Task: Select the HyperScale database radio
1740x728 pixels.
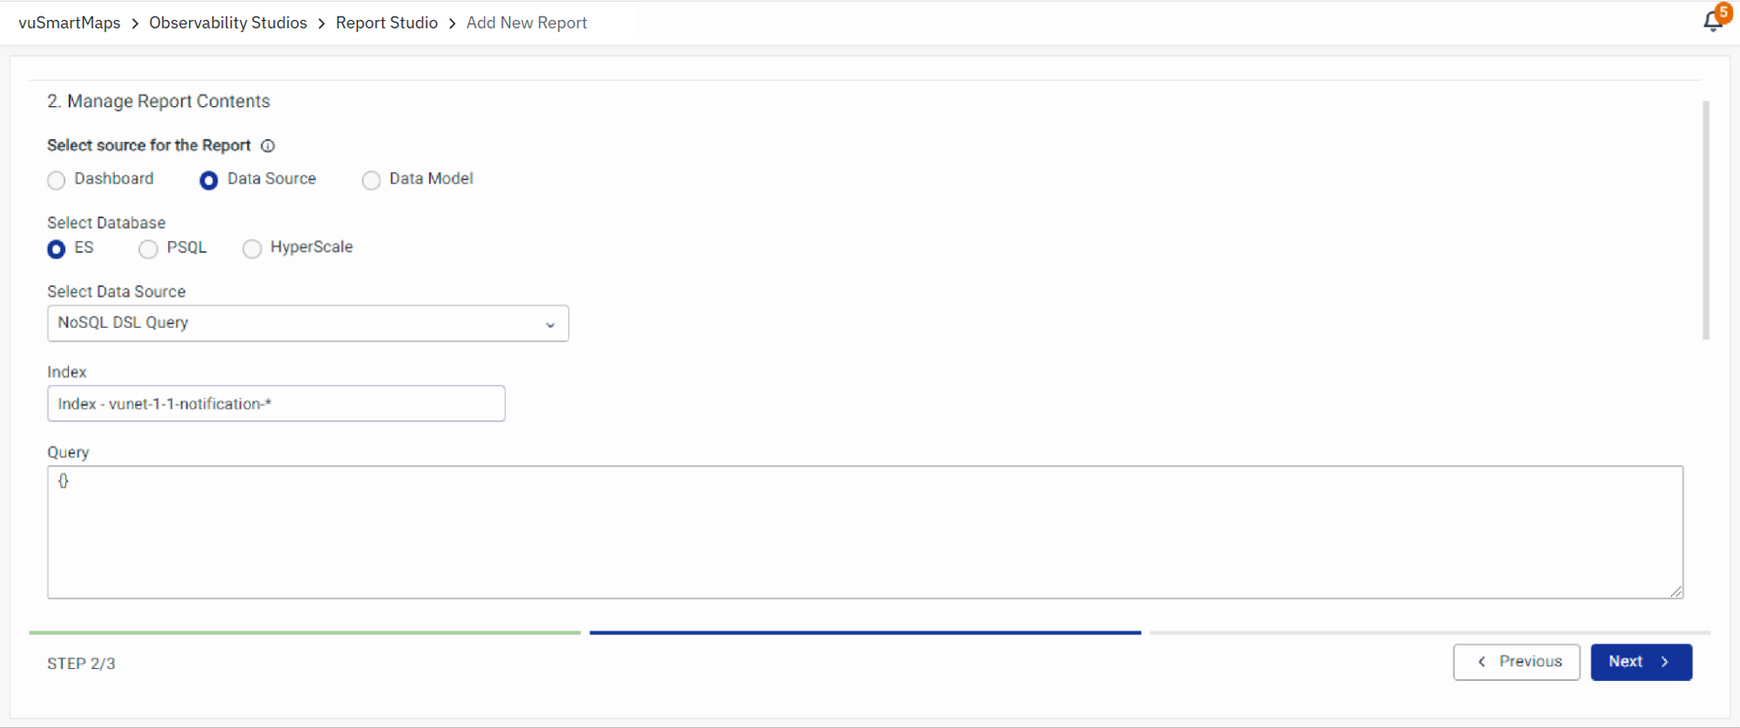Action: tap(252, 249)
